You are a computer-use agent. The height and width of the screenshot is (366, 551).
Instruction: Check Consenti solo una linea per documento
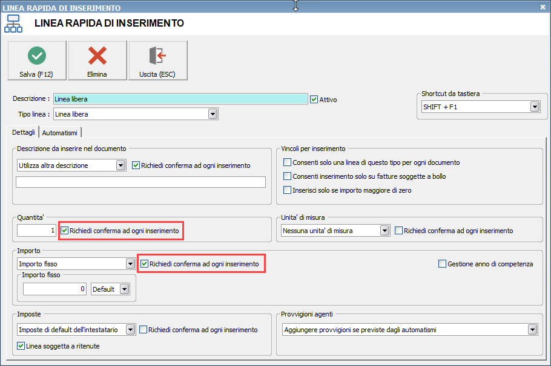click(287, 162)
